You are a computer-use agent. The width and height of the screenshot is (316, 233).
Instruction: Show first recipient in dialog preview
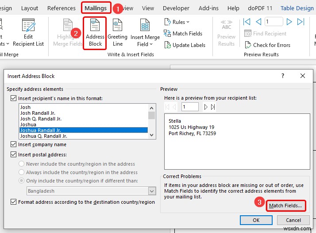[x=167, y=107]
